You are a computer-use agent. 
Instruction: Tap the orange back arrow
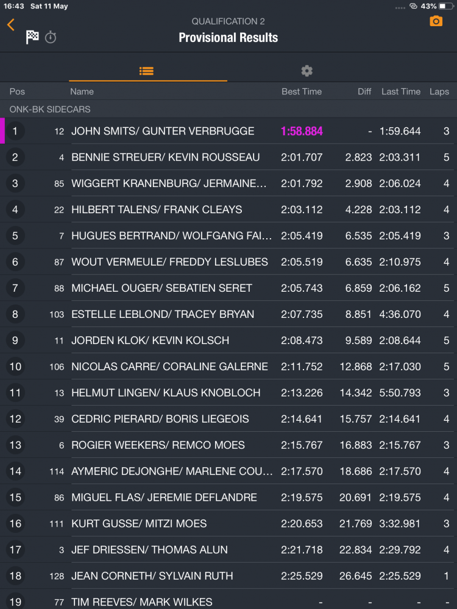(10, 25)
